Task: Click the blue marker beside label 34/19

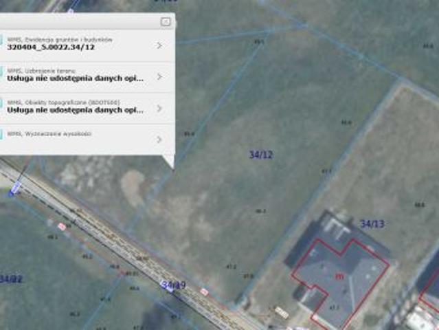Action: pyautogui.click(x=170, y=290)
